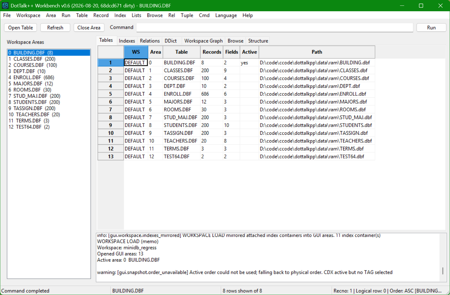Select STUDENTS.DBF (200) in Workspace Areas
Screen dimensions: 450x295
(x=49, y=102)
